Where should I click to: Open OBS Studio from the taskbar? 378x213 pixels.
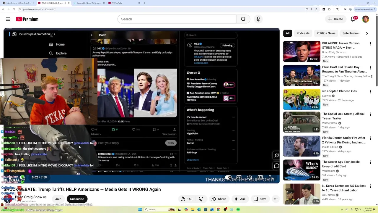coord(225,209)
